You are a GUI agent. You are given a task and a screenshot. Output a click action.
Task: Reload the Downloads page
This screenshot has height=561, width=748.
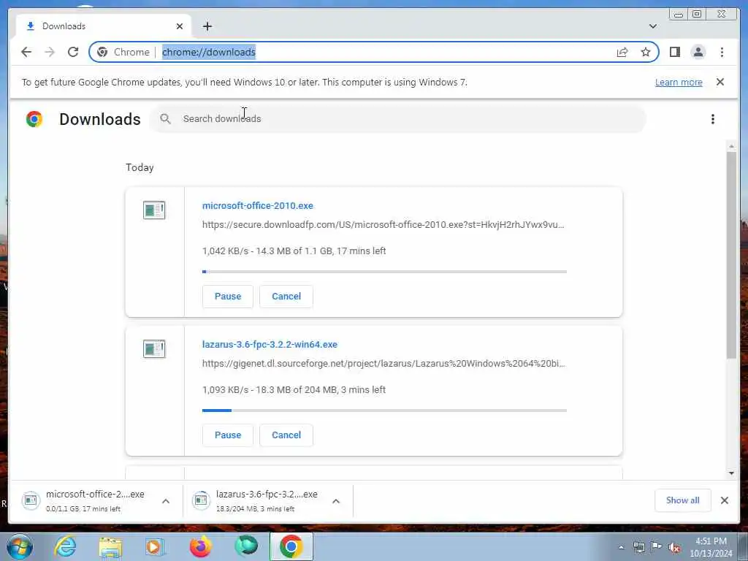(x=73, y=52)
